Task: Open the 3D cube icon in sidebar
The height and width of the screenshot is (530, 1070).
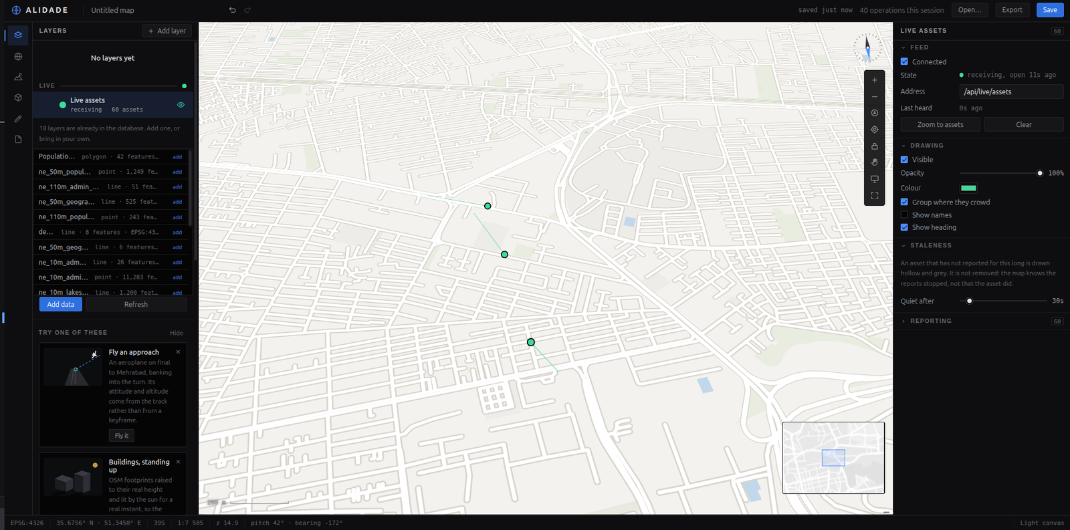Action: pos(18,98)
